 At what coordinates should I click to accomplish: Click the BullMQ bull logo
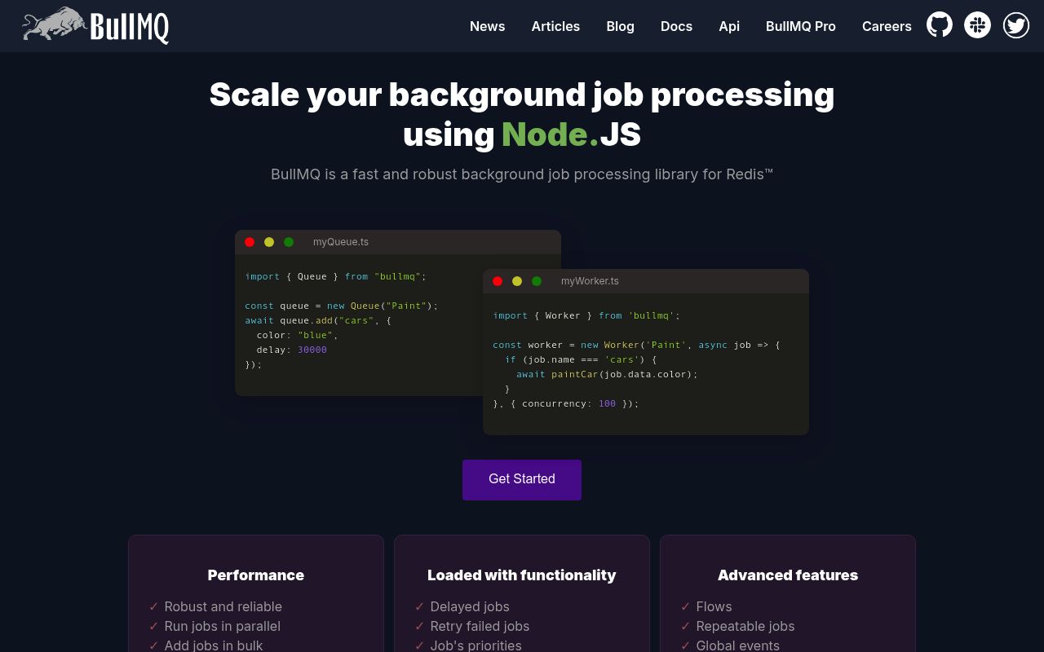[95, 25]
